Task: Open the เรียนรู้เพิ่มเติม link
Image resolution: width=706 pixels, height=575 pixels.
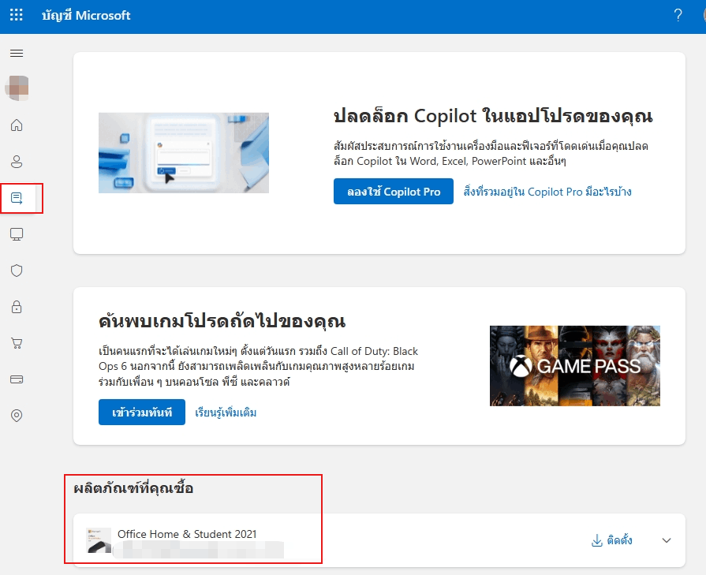Action: click(x=226, y=413)
